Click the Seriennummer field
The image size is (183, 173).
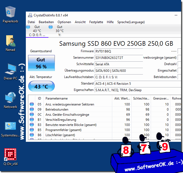click(x=119, y=58)
